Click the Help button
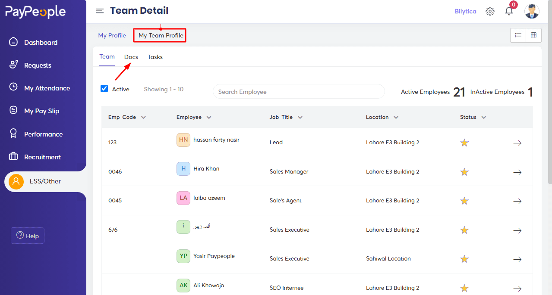 (x=28, y=236)
